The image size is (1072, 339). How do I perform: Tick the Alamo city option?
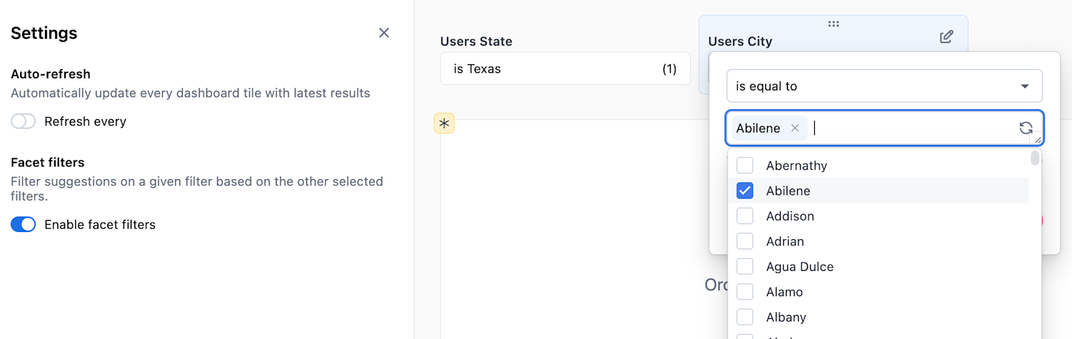744,292
